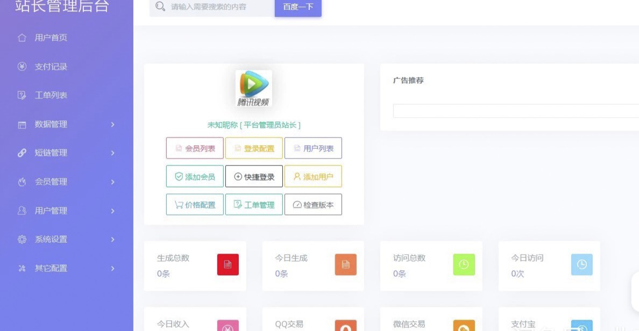This screenshot has width=639, height=331.
Task: Expand the 用户管理 submenu chevron
Action: click(x=113, y=211)
